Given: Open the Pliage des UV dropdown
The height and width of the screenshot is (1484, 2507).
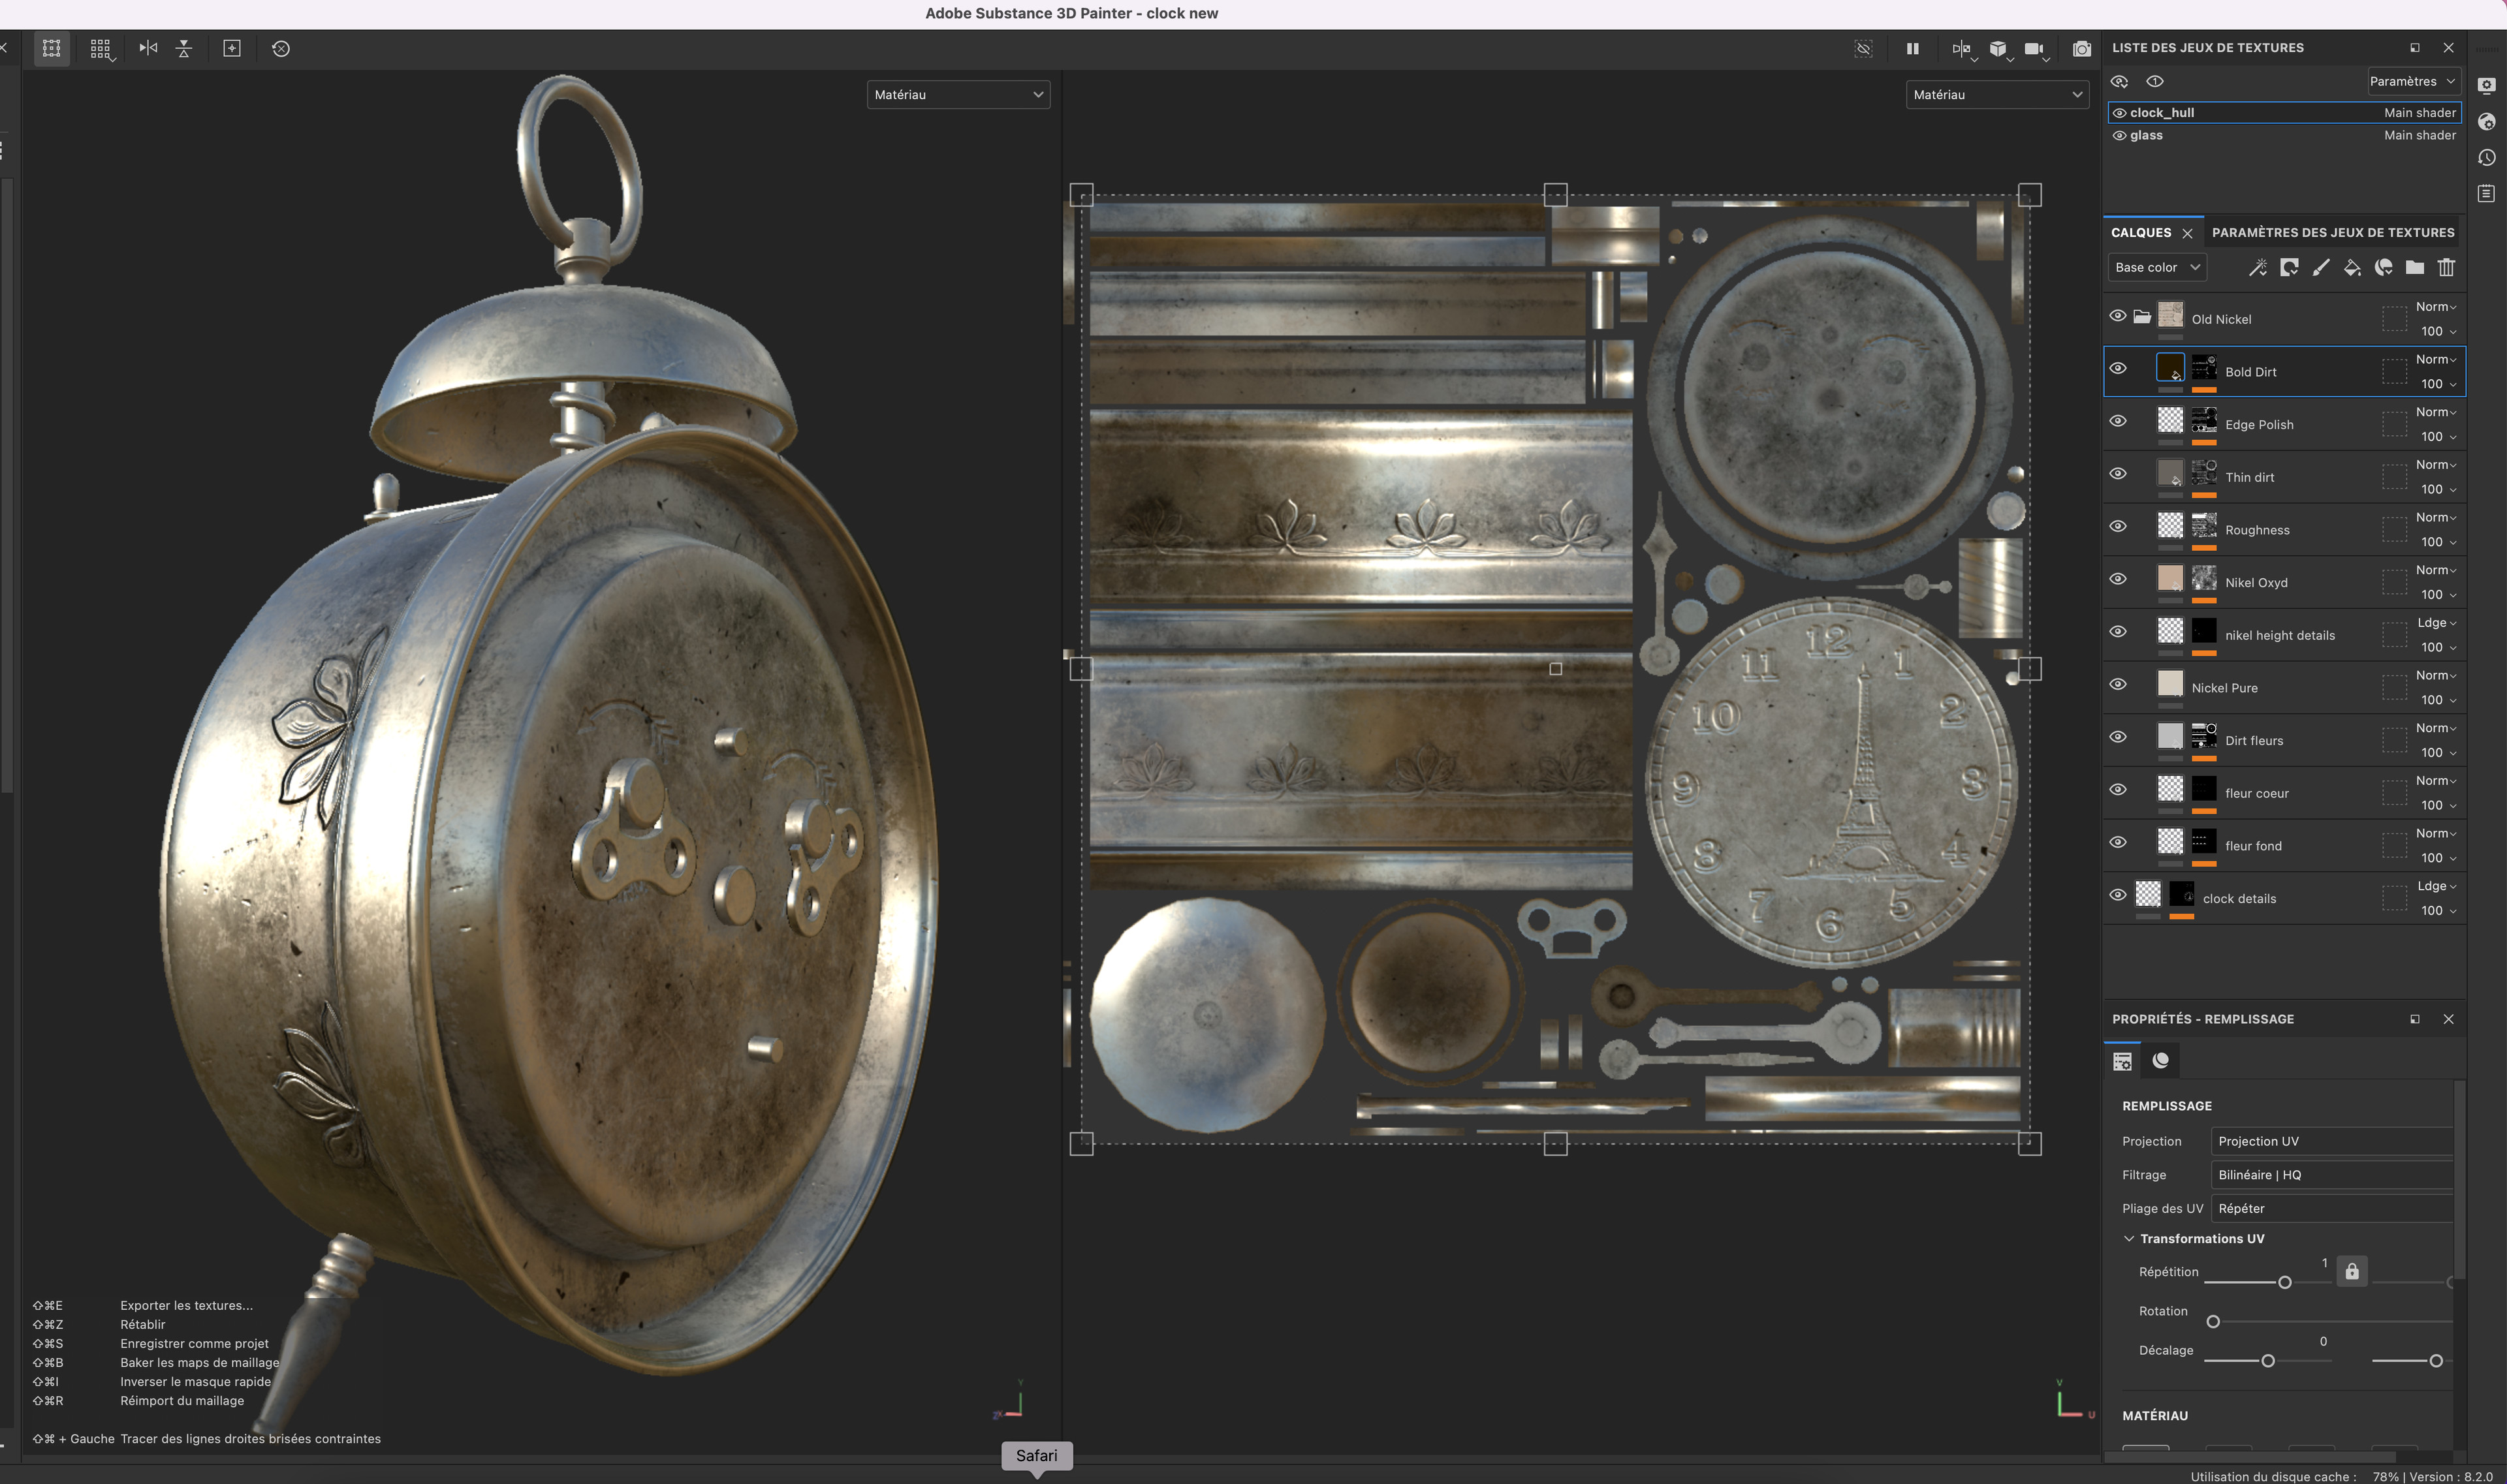Looking at the screenshot, I should [2331, 1208].
